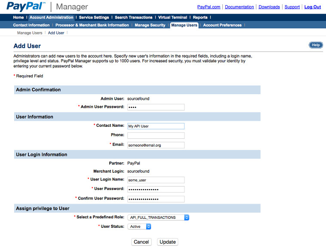Image resolution: width=326 pixels, height=251 pixels.
Task: Click the Email input field
Action: [x=156, y=145]
